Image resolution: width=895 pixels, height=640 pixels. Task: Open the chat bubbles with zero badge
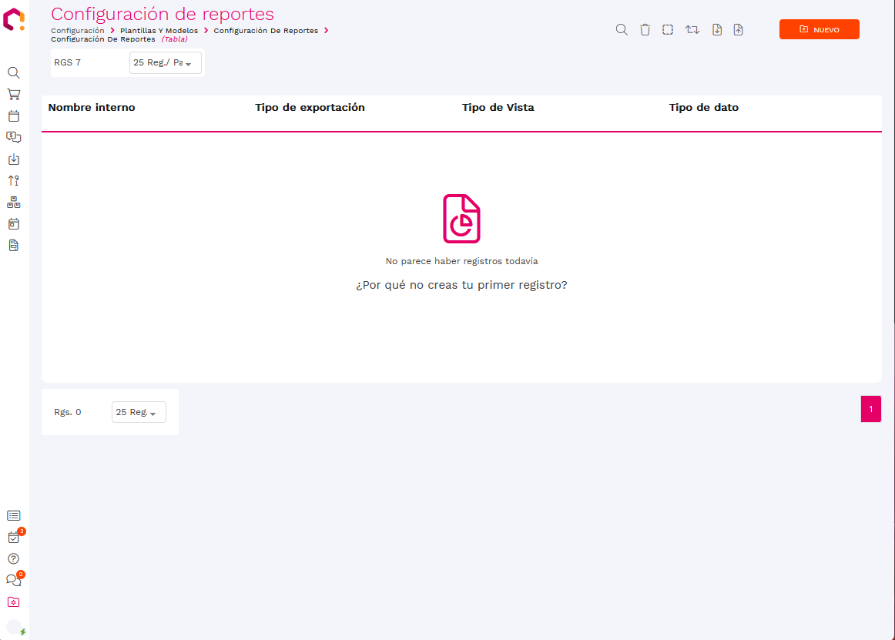coord(13,581)
